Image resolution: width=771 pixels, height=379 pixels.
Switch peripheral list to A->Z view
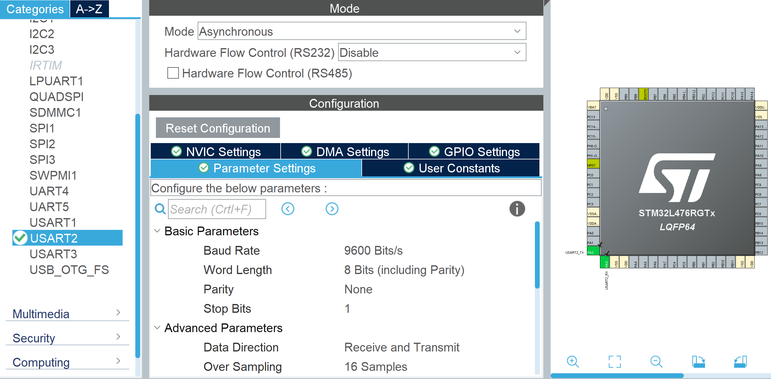tap(89, 9)
